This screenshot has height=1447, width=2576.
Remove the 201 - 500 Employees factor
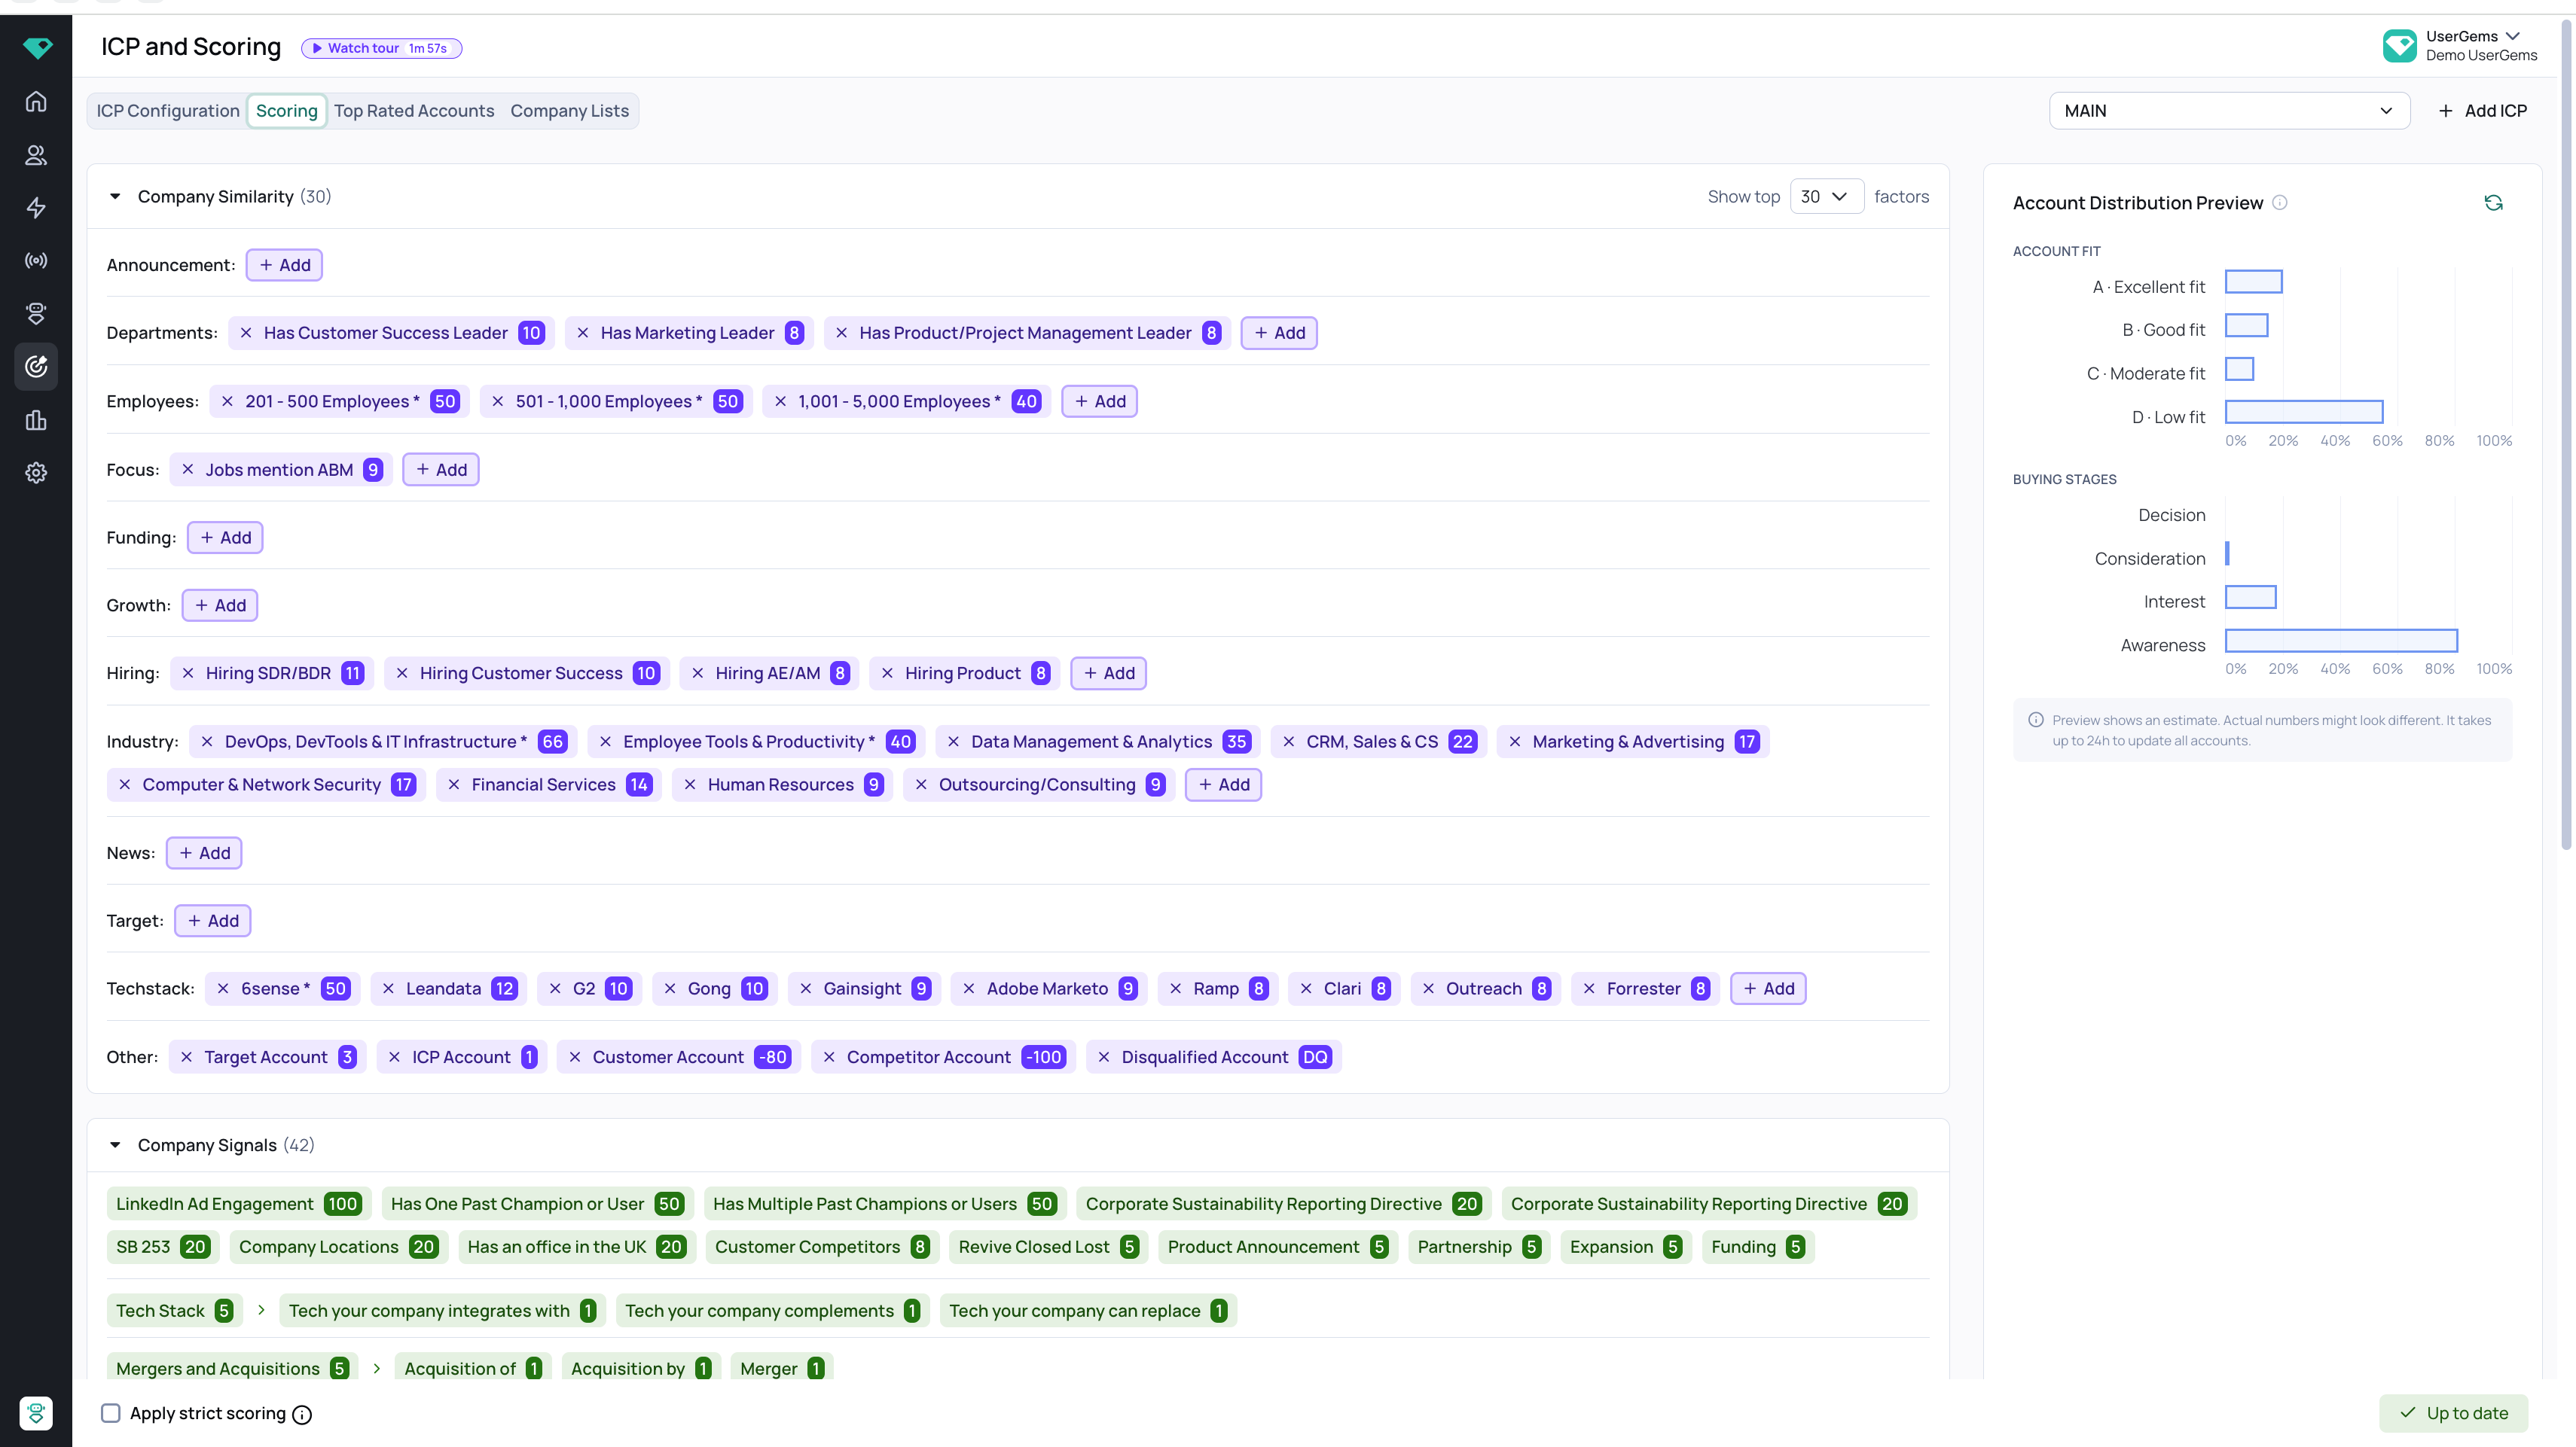point(228,401)
